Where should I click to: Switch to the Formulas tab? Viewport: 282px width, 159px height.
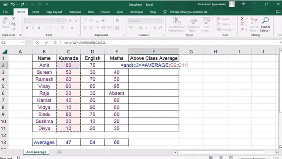point(75,12)
